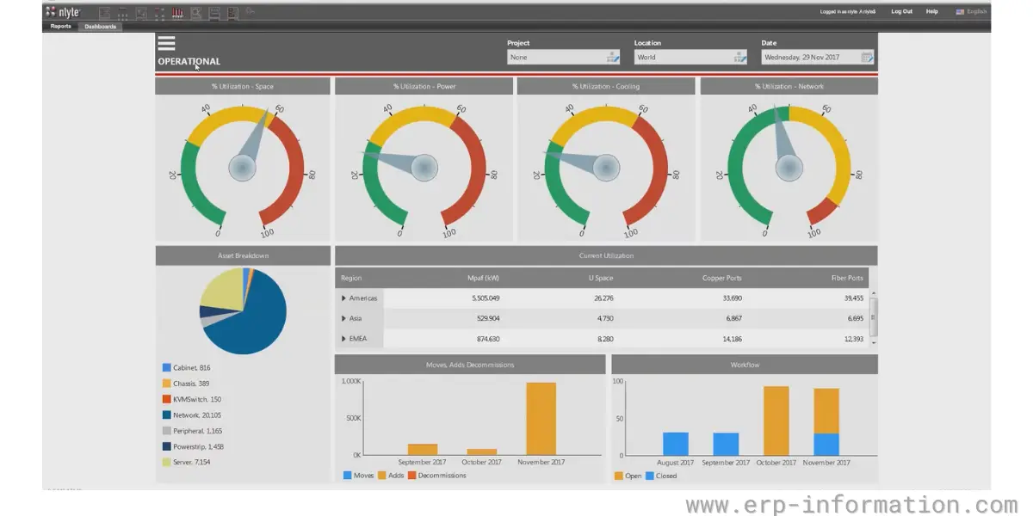
Task: Click the Current Utilization table scrollbar
Action: click(875, 316)
